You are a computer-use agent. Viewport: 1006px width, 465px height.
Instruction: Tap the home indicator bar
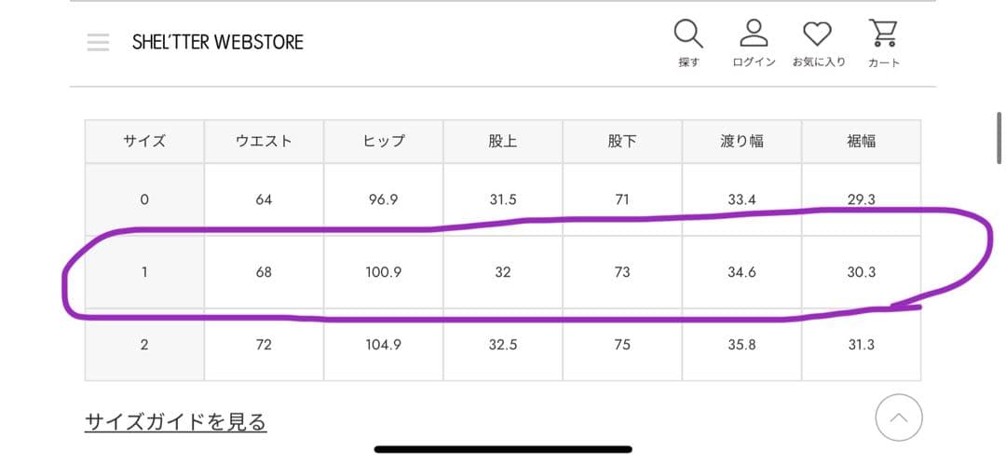[503, 449]
